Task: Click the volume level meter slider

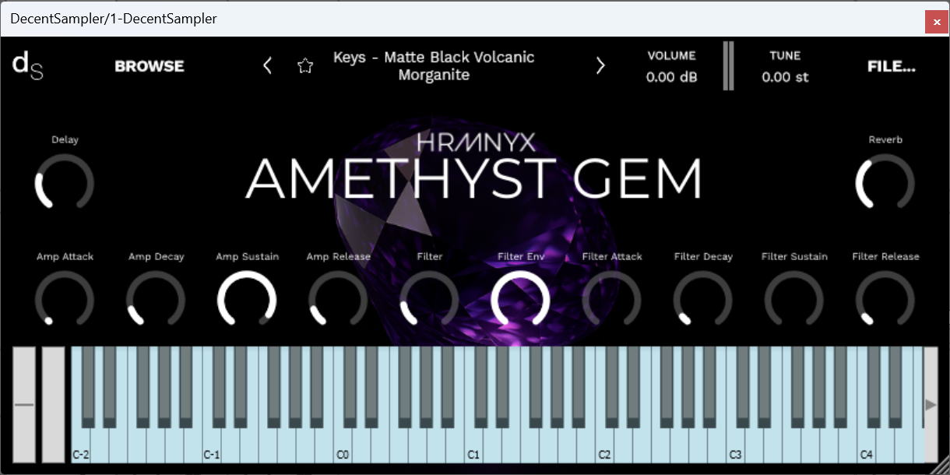Action: pos(728,65)
